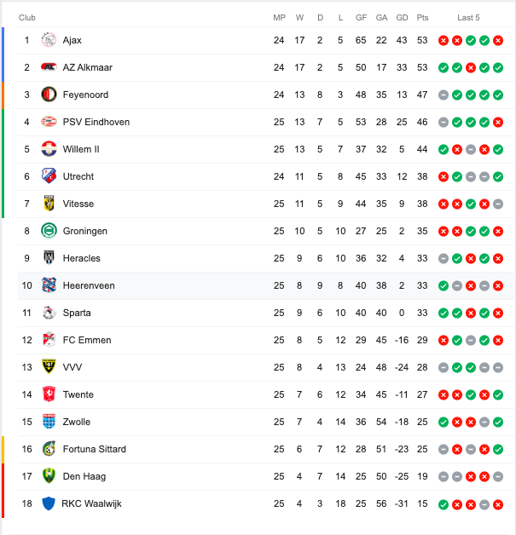Select the Utrecht club logo
Screen dimensions: 516x535
[49, 176]
